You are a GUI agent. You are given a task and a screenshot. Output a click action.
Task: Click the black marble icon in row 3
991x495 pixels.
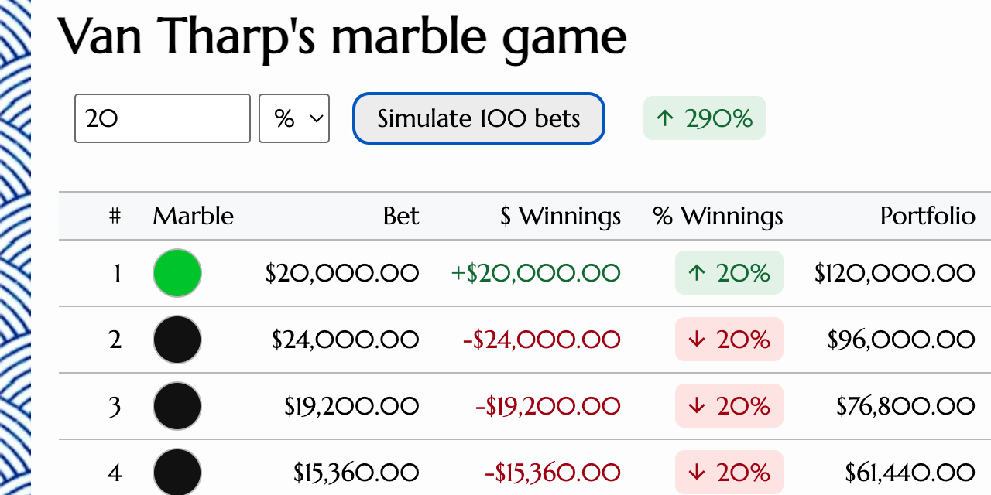point(177,405)
